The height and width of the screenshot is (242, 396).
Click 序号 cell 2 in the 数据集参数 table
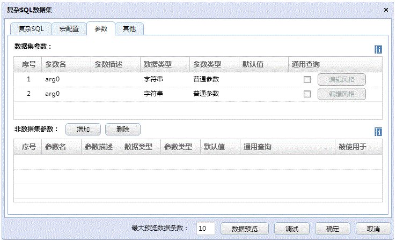pyautogui.click(x=28, y=94)
